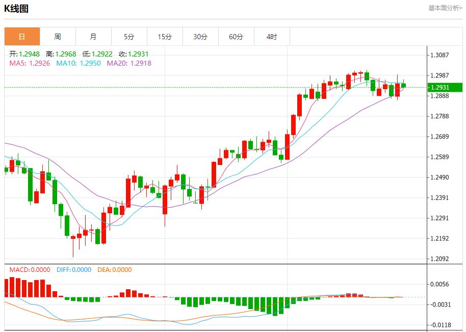Click the 低:1.2922 low price value
466x332 pixels.
[x=97, y=54]
